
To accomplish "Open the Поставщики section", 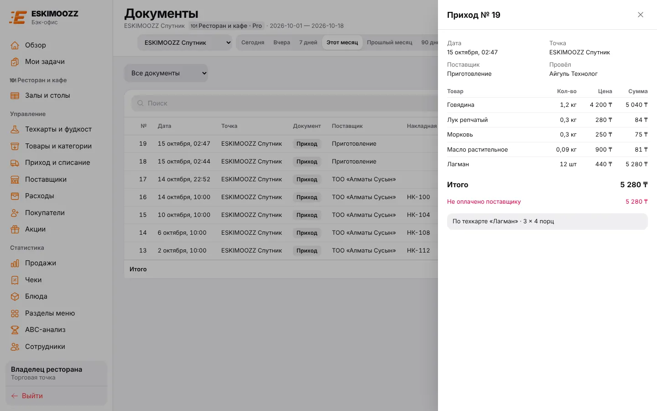I will 56,179.
